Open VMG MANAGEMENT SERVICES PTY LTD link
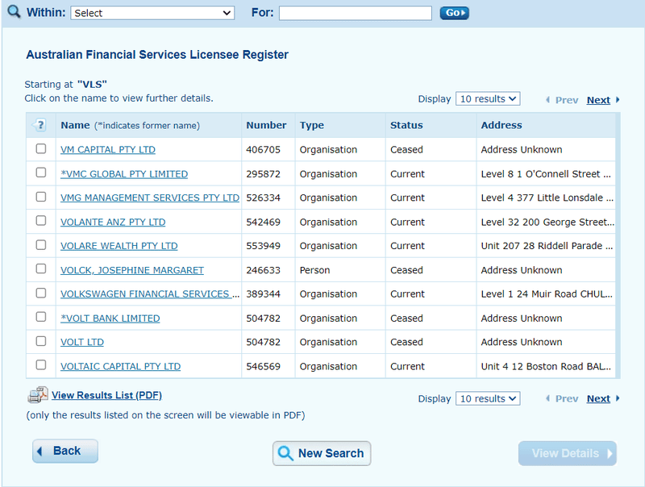This screenshot has width=645, height=487. [x=150, y=198]
